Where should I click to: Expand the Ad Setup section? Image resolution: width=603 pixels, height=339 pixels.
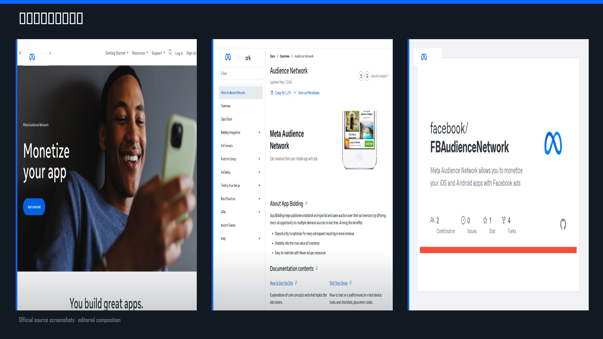click(x=259, y=172)
